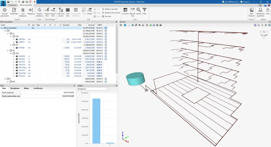Delete the selected item
The height and width of the screenshot is (147, 271).
89,11
